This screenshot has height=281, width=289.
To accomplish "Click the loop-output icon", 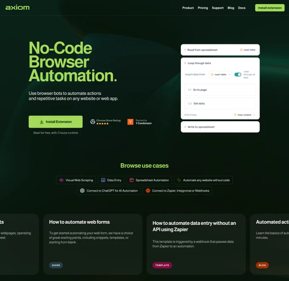I will (x=235, y=115).
